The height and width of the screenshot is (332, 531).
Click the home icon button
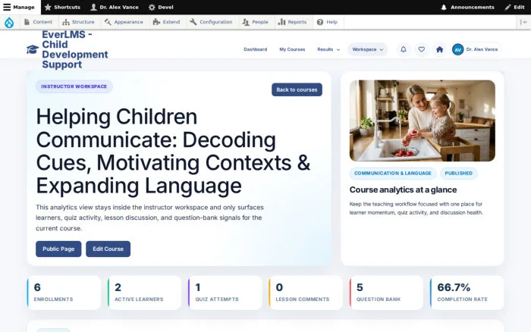point(439,49)
